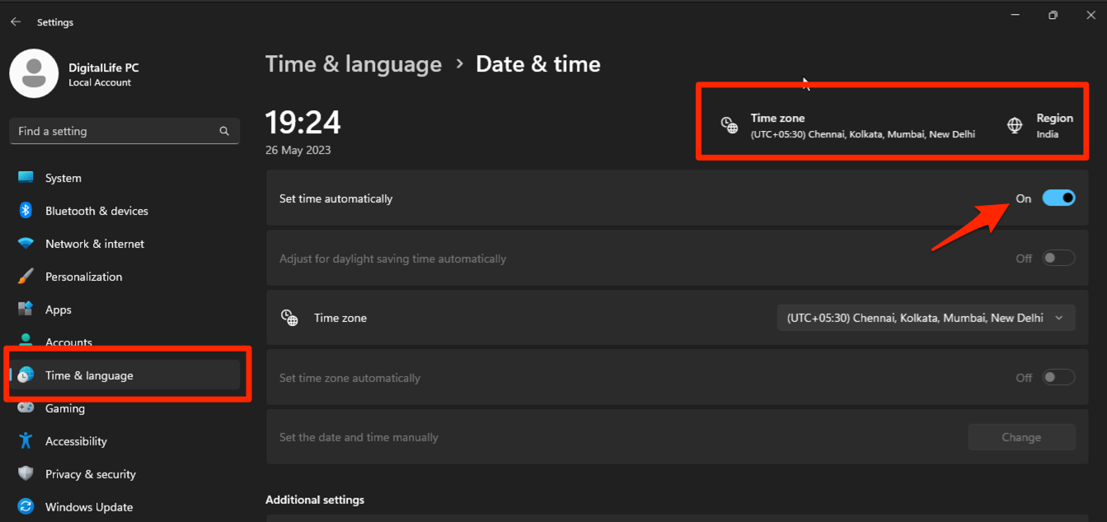The height and width of the screenshot is (522, 1107).
Task: Enable Set time zone automatically
Action: (x=1058, y=377)
